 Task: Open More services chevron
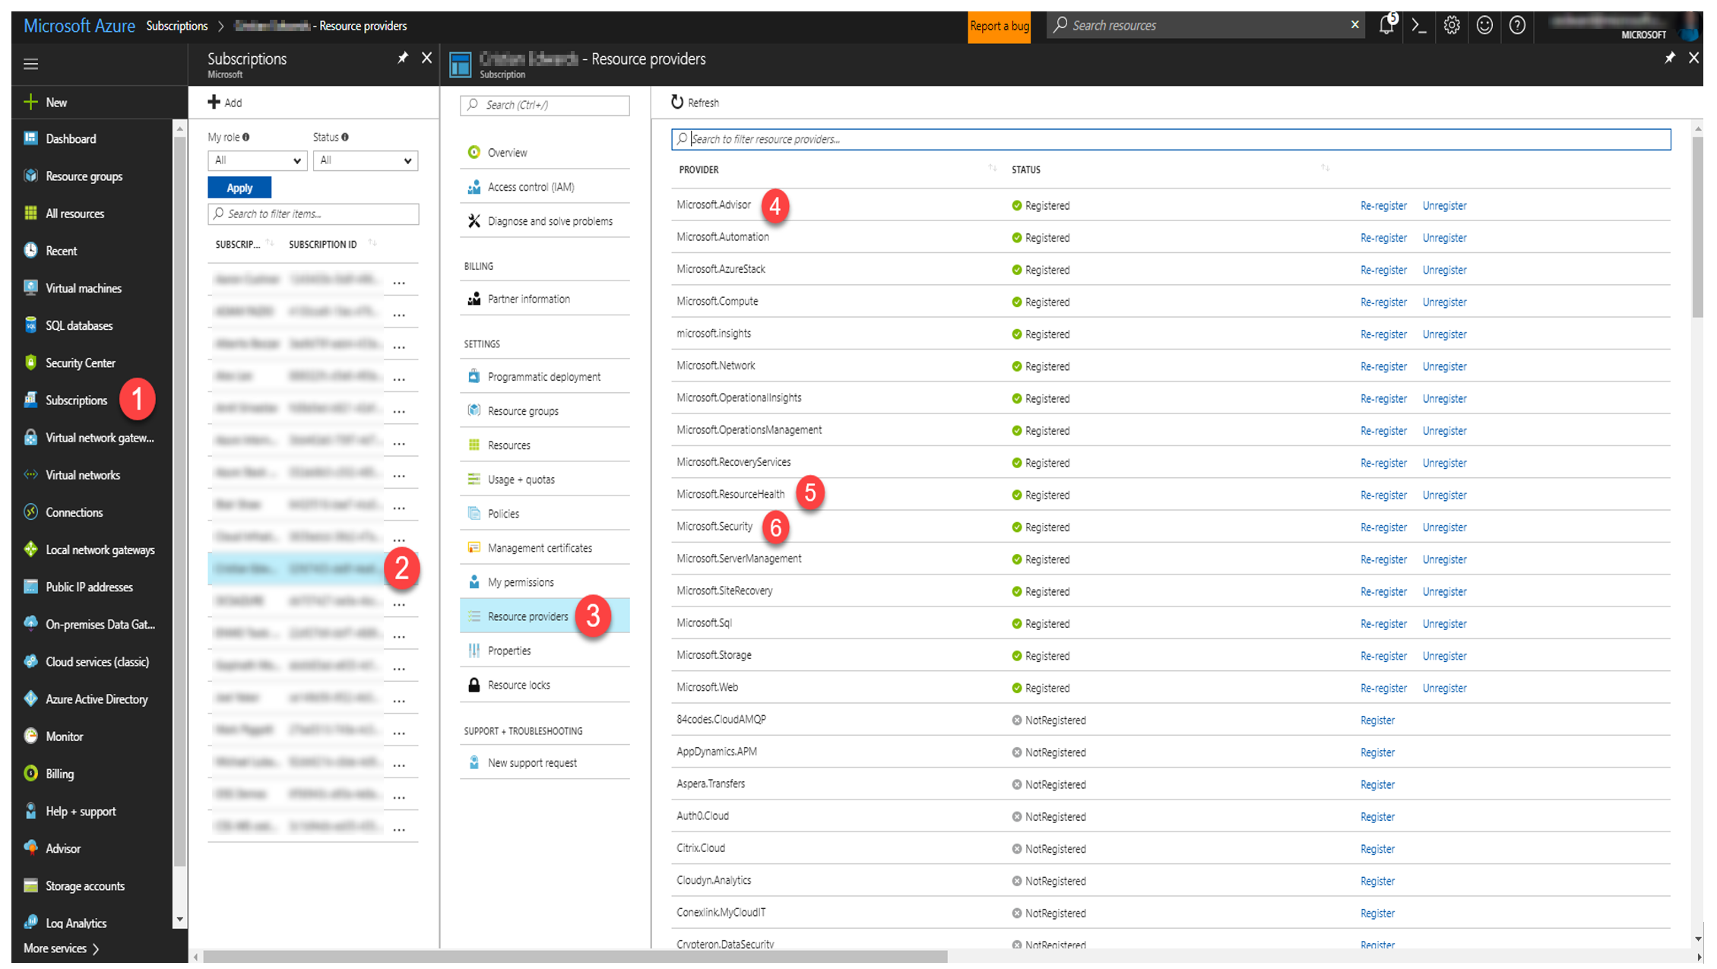click(x=96, y=948)
